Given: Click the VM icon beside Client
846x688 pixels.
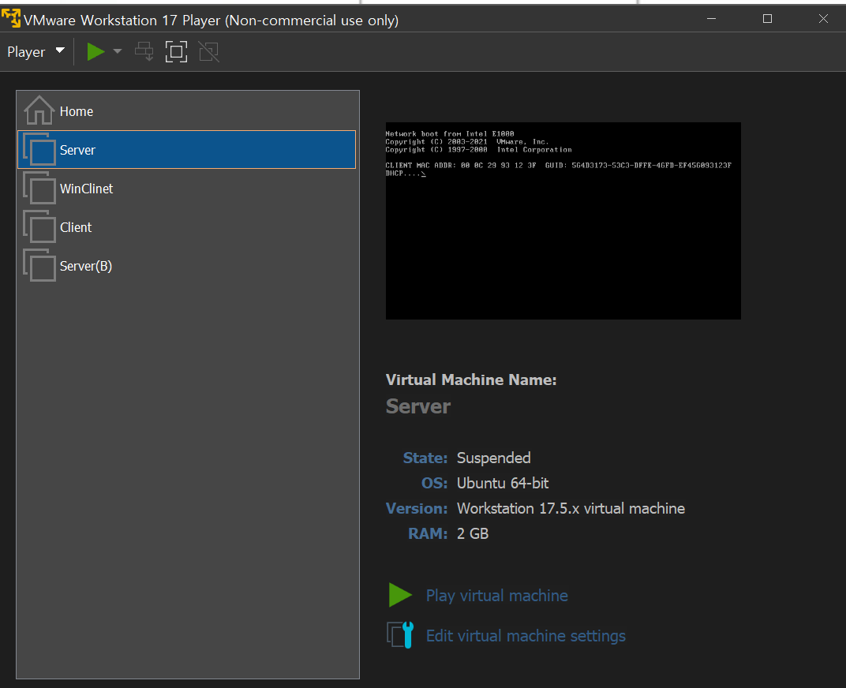Looking at the screenshot, I should pyautogui.click(x=39, y=226).
